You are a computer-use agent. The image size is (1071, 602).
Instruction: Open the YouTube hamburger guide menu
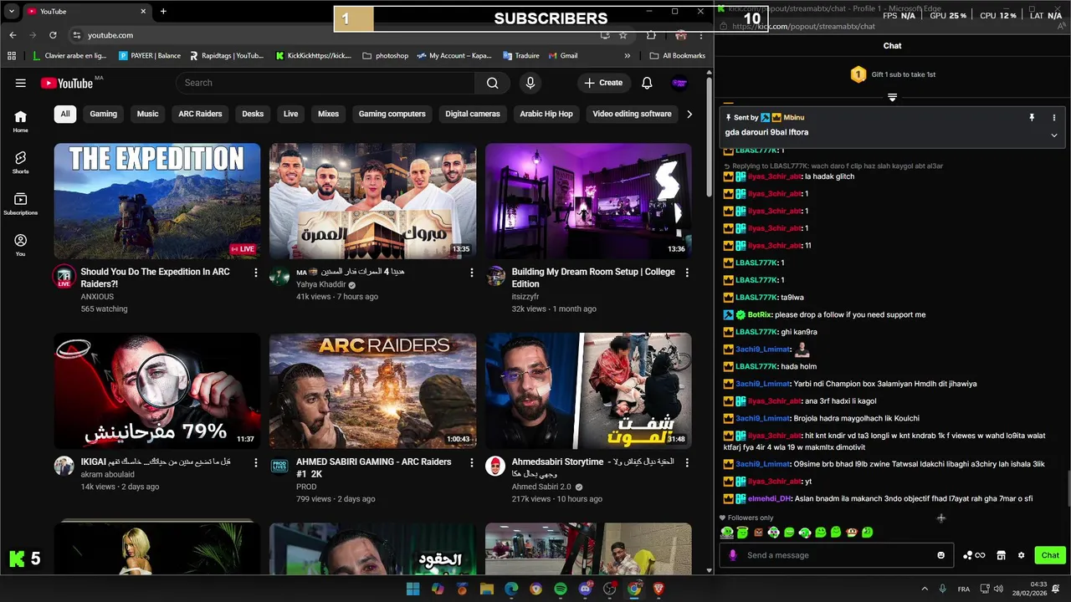coord(21,83)
